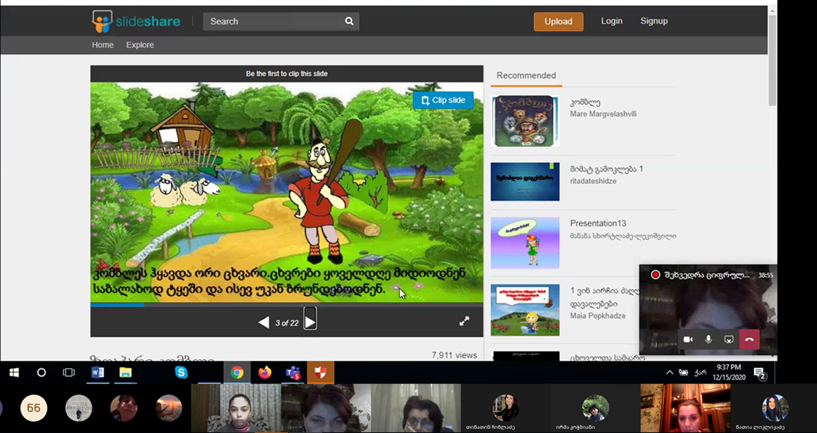
Task: Open the security shield app on taskbar
Action: pyautogui.click(x=320, y=372)
